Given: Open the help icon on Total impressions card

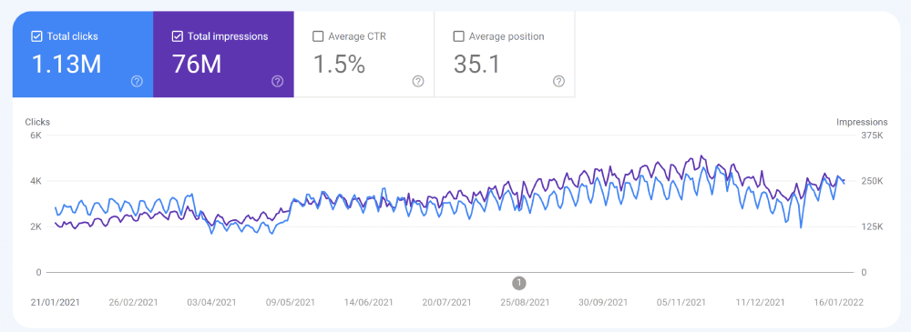Looking at the screenshot, I should coord(278,81).
